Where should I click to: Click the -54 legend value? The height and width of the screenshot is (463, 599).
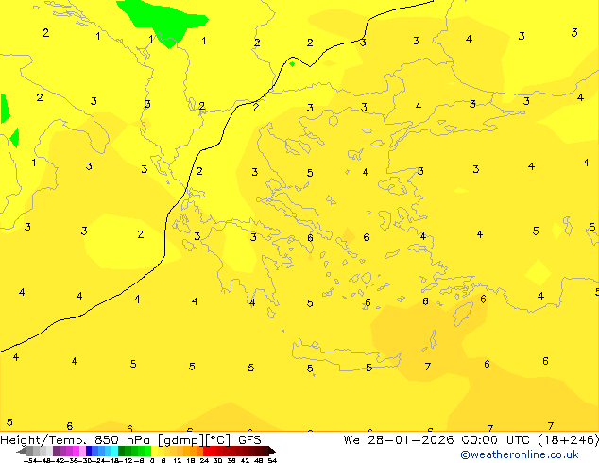click(30, 461)
